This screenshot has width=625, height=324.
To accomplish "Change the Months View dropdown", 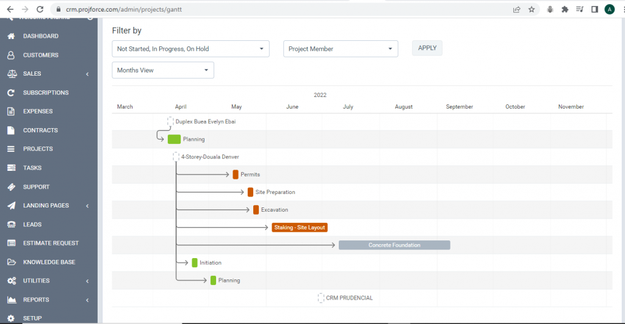I will (x=162, y=70).
